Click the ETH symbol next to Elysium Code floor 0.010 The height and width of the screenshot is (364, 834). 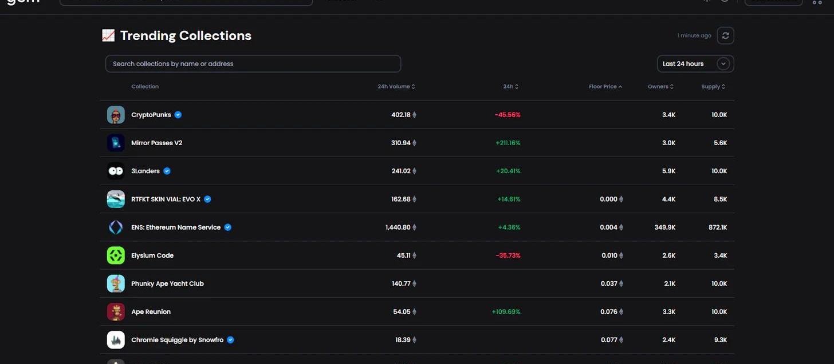click(621, 255)
